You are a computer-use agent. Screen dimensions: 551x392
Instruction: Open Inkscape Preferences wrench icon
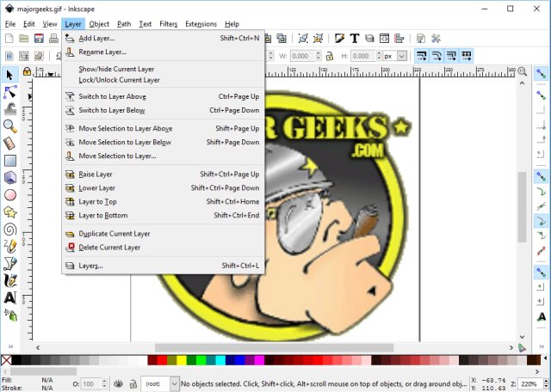coord(436,38)
